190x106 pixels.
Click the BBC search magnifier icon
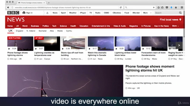coord(180,13)
